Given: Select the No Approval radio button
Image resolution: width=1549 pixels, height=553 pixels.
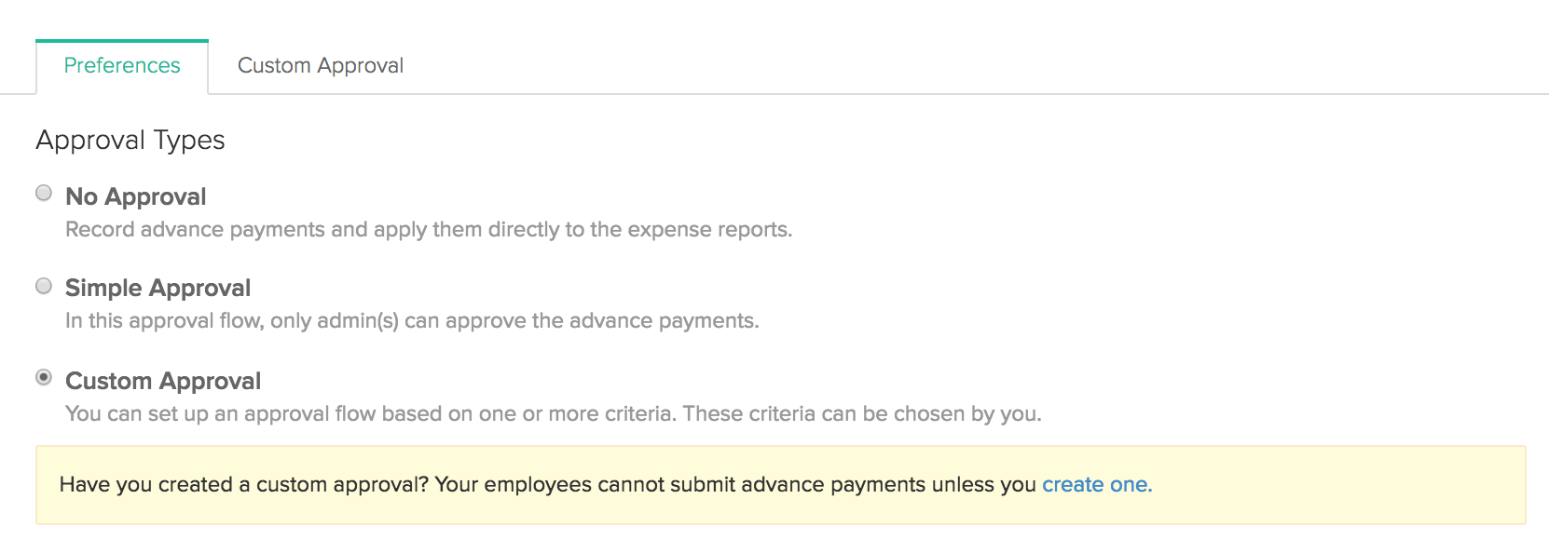Looking at the screenshot, I should 44,193.
